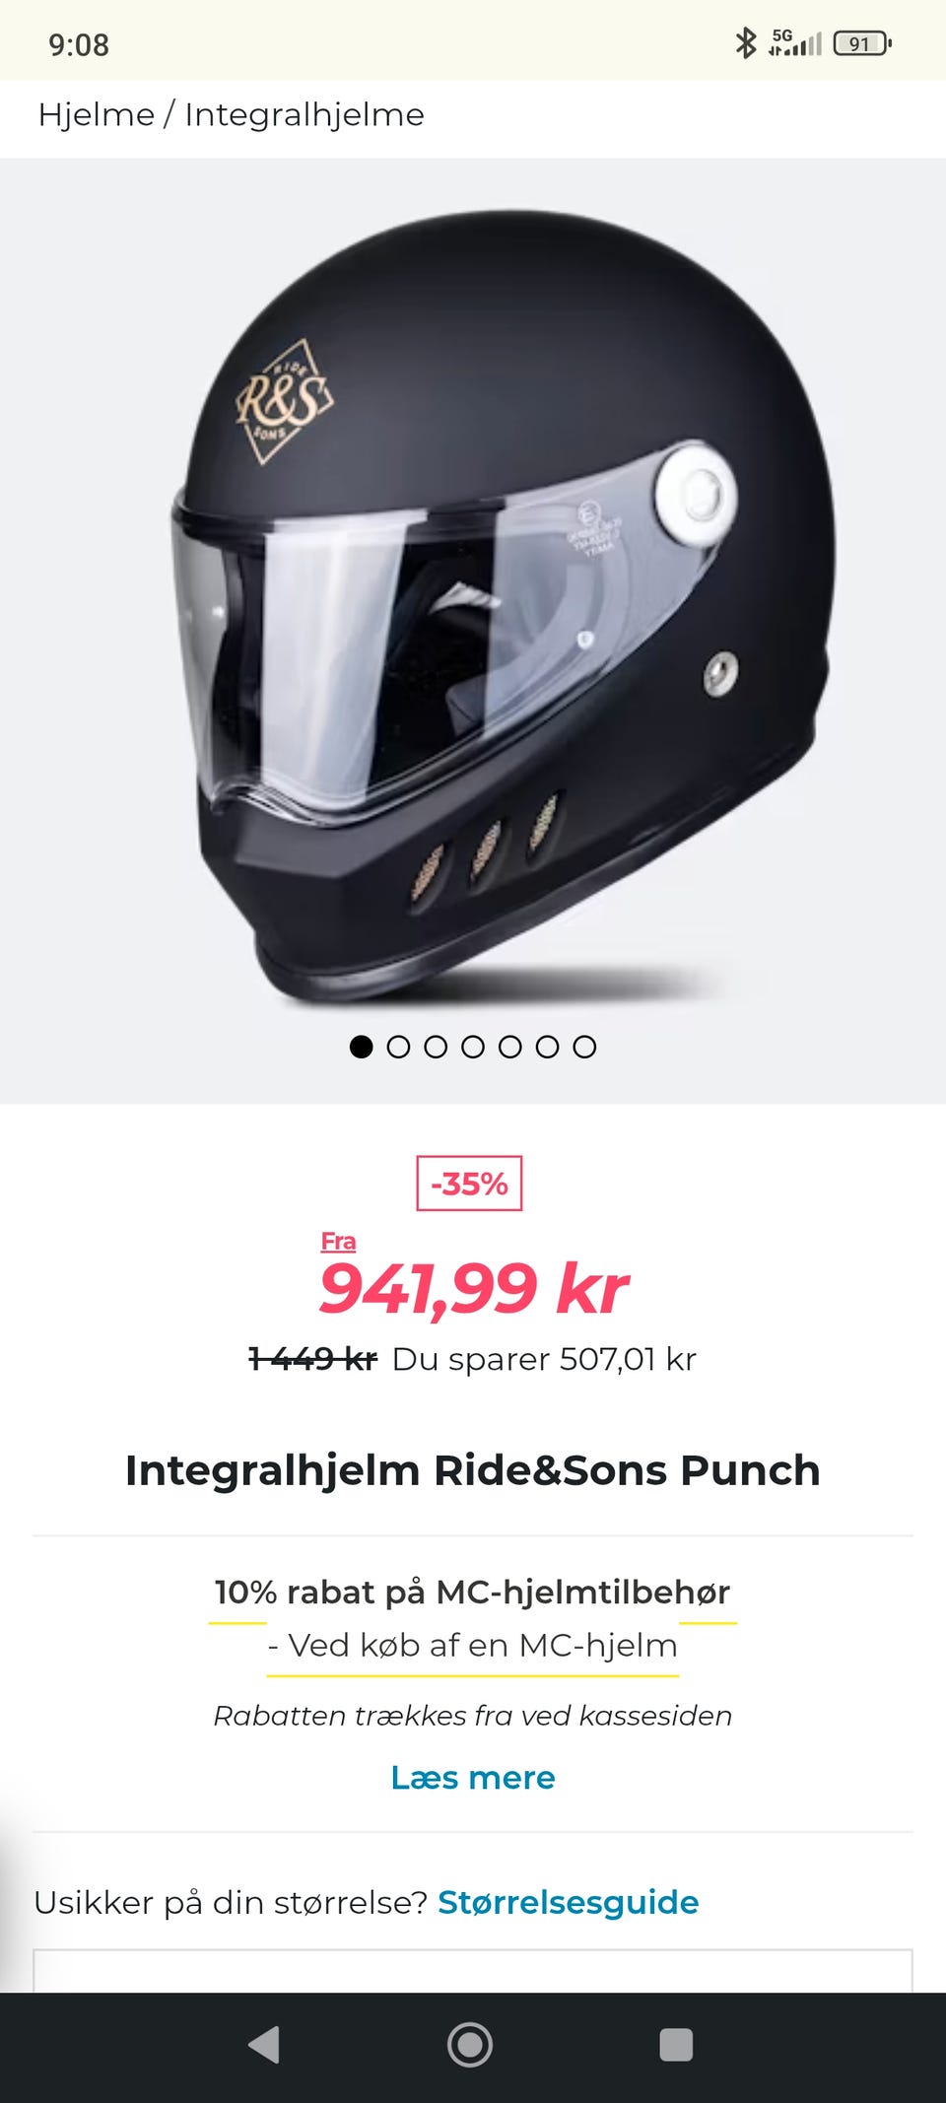Image resolution: width=946 pixels, height=2103 pixels.
Task: Tap the Bluetooth status bar icon
Action: click(746, 43)
